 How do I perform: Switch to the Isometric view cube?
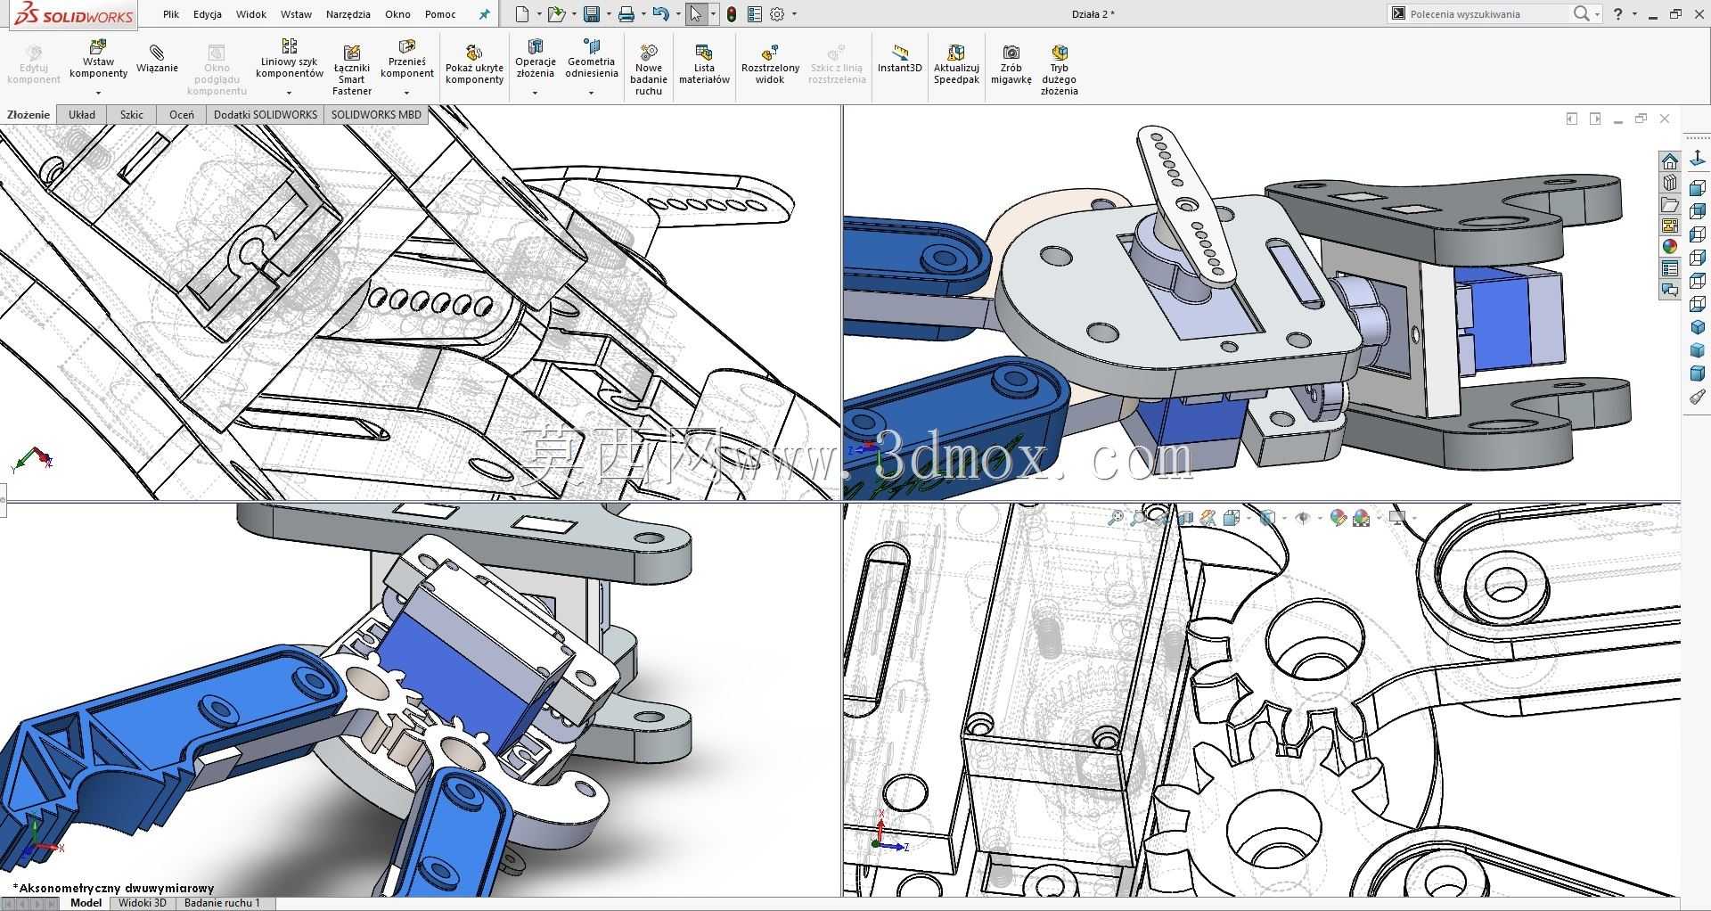coord(1698,327)
